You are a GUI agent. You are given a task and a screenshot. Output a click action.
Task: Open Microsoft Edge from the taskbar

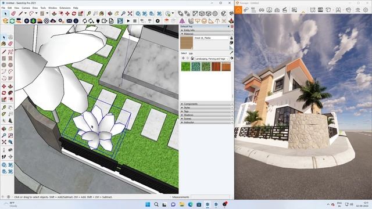(190, 204)
